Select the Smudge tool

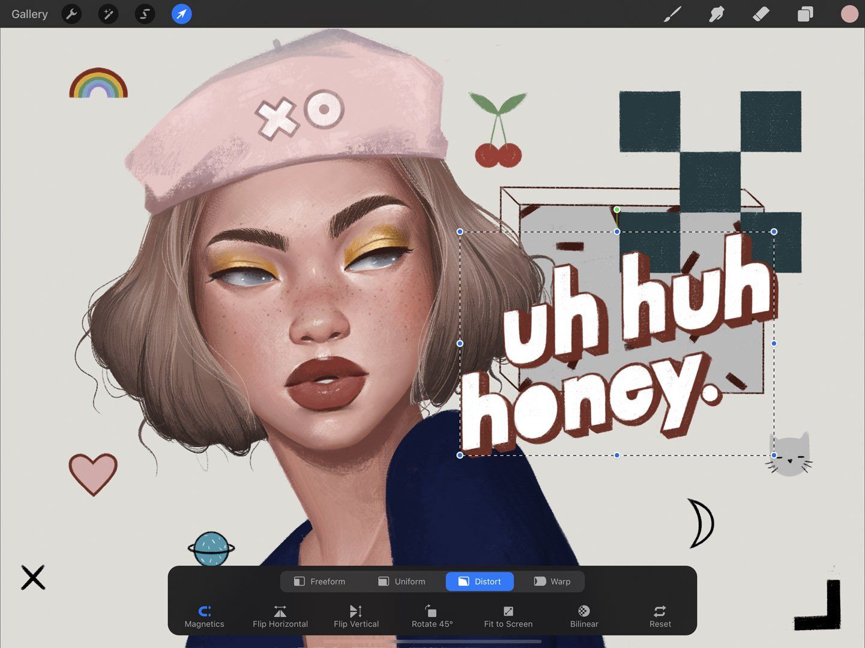[x=716, y=14]
